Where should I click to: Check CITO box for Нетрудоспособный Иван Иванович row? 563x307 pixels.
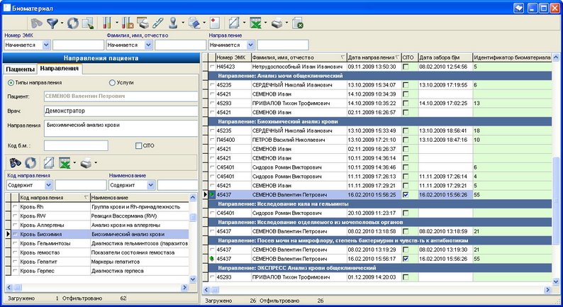(406, 67)
